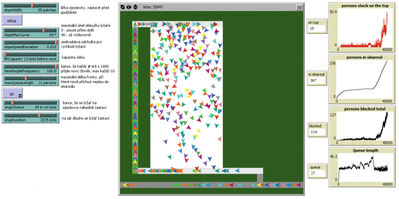This screenshot has width=399, height=199.
Task: Select the "blocked" monitor
Action: point(316,129)
